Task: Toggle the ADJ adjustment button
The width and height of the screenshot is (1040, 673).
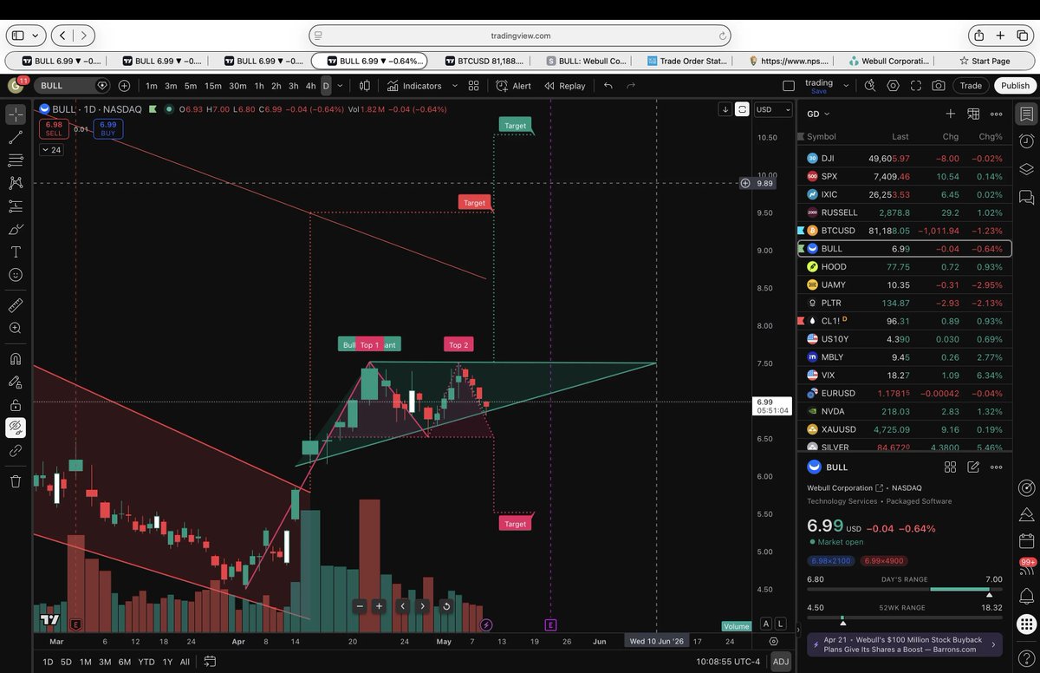Action: pos(781,662)
